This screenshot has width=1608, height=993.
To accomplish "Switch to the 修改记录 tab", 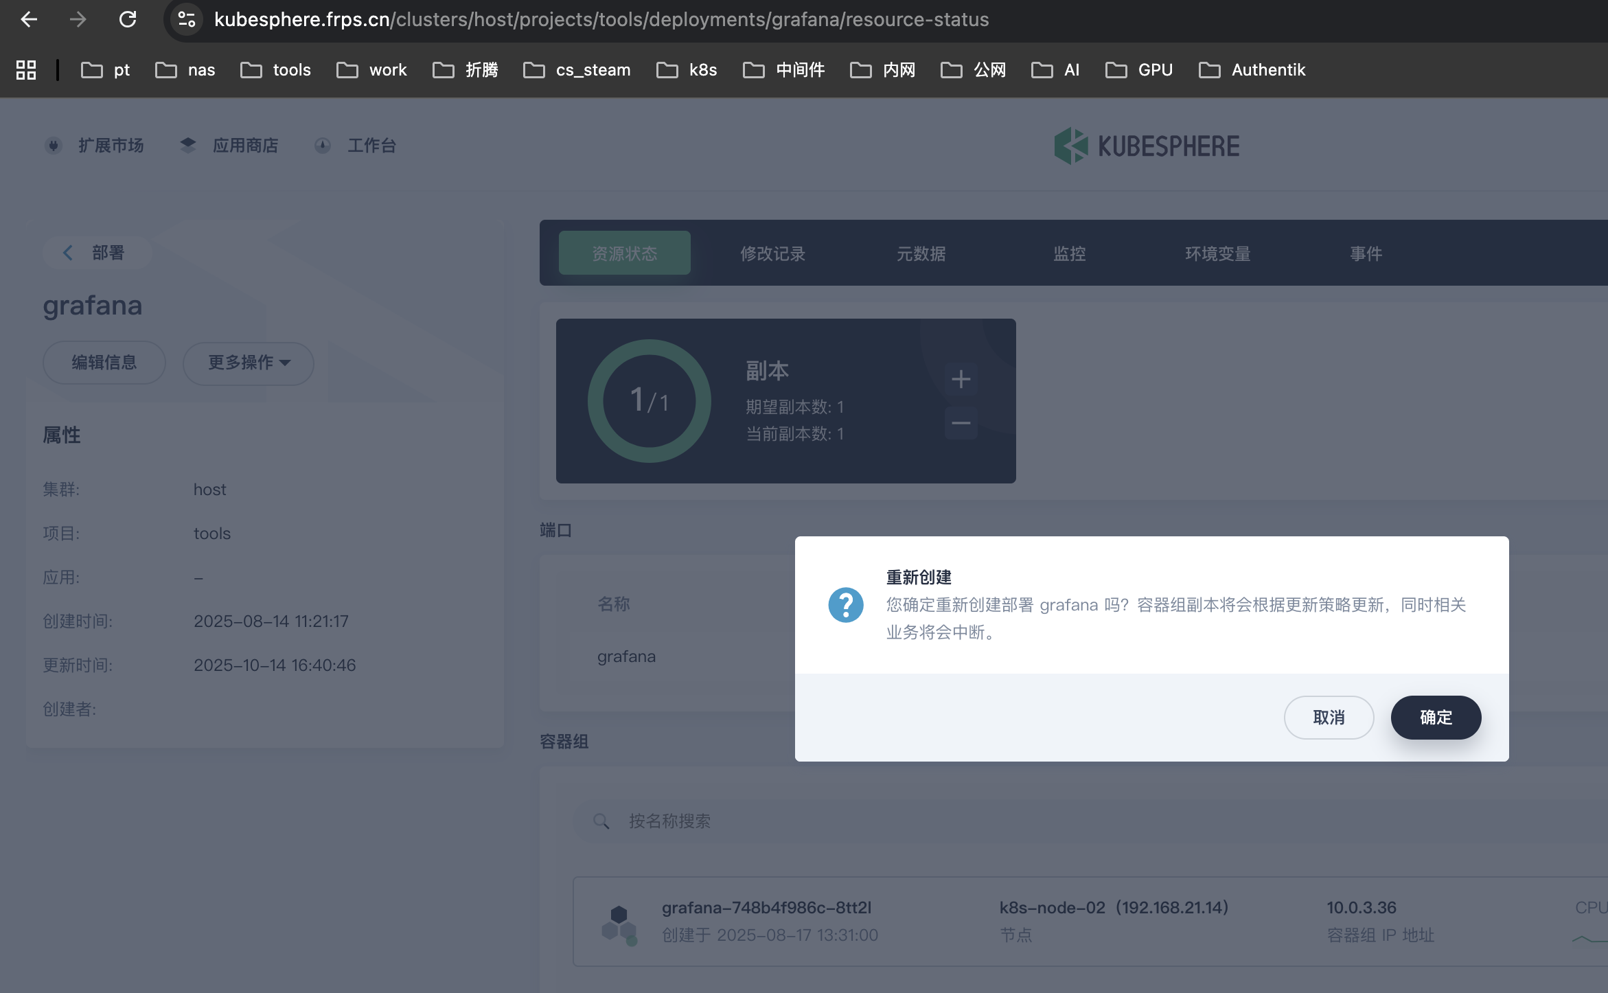I will (x=772, y=253).
